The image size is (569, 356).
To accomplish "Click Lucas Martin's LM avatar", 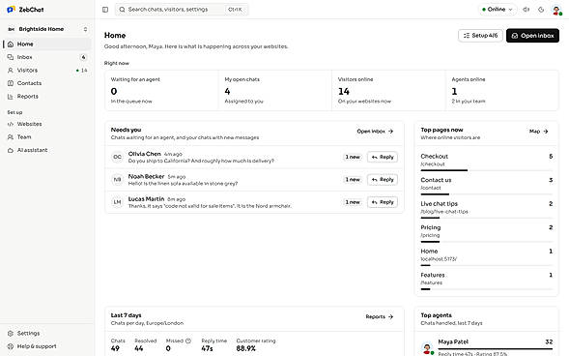I will click(117, 202).
